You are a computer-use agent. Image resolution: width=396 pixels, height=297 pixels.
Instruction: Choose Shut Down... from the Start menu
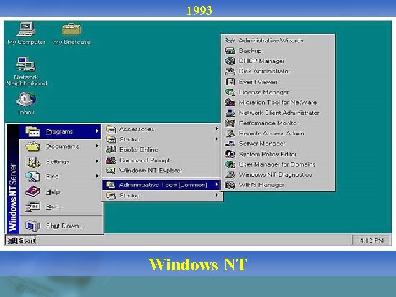point(60,226)
